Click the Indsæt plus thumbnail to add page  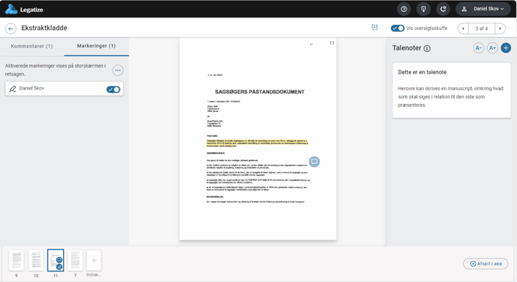pos(94,260)
